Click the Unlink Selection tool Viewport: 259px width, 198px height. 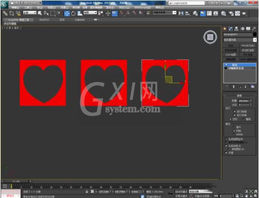click(x=12, y=13)
